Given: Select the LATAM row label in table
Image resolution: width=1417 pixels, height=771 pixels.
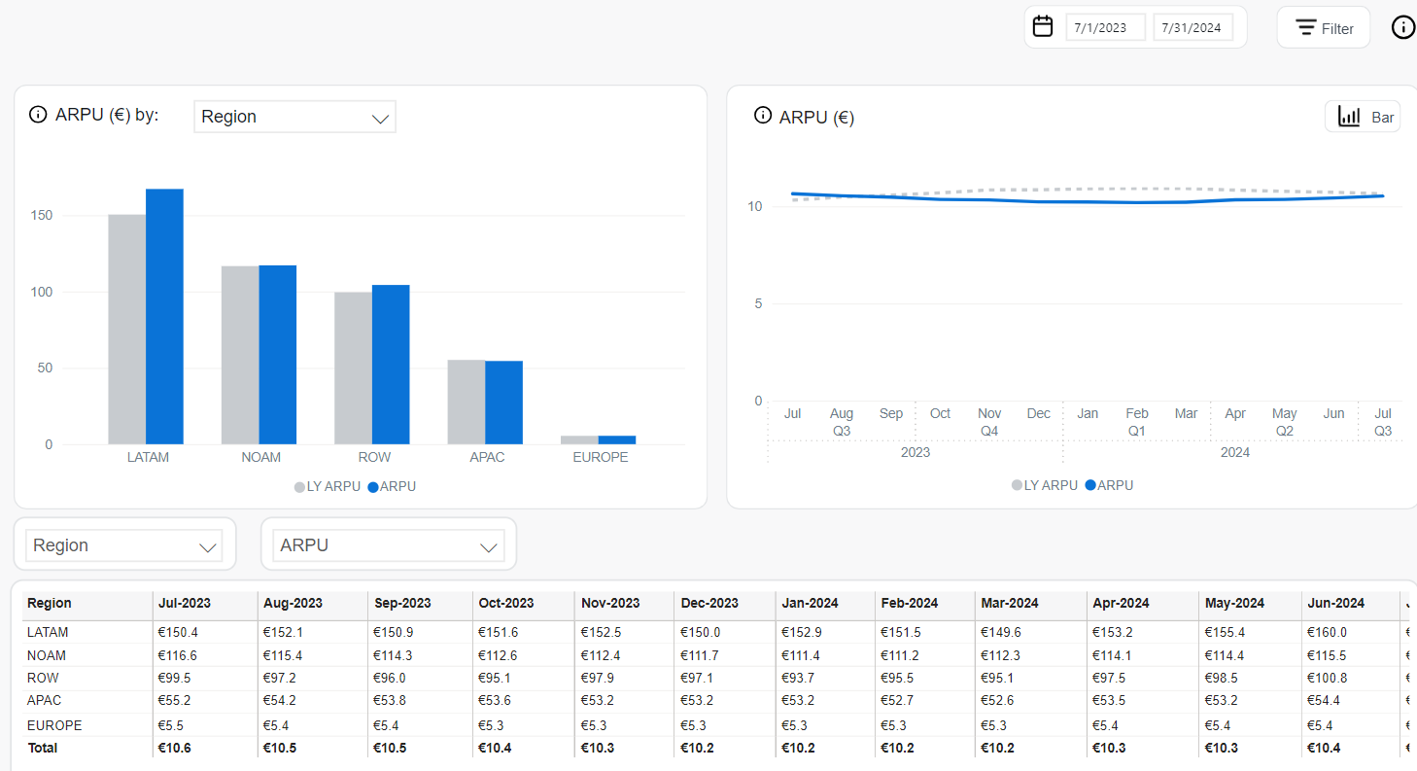Looking at the screenshot, I should pos(48,632).
